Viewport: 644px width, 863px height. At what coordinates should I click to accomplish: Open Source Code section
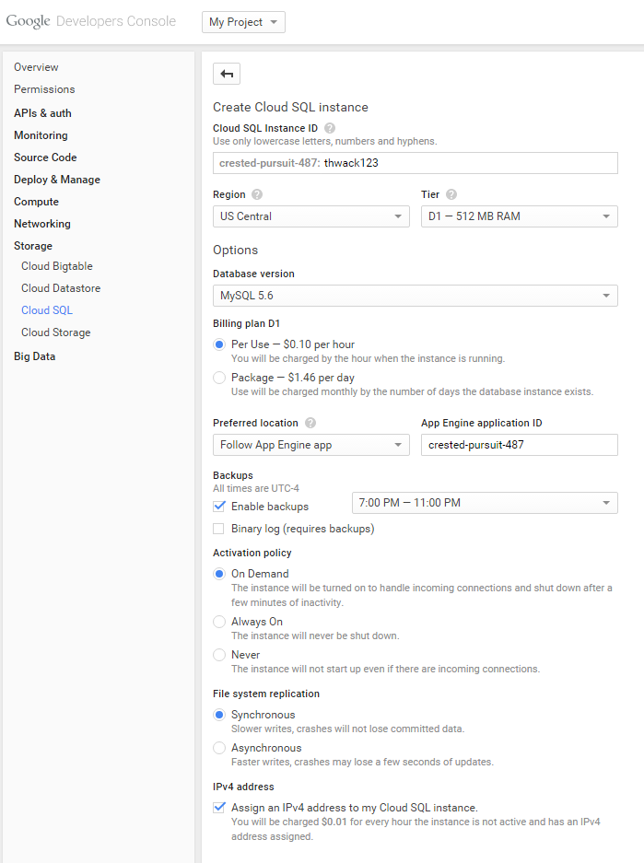click(x=45, y=157)
